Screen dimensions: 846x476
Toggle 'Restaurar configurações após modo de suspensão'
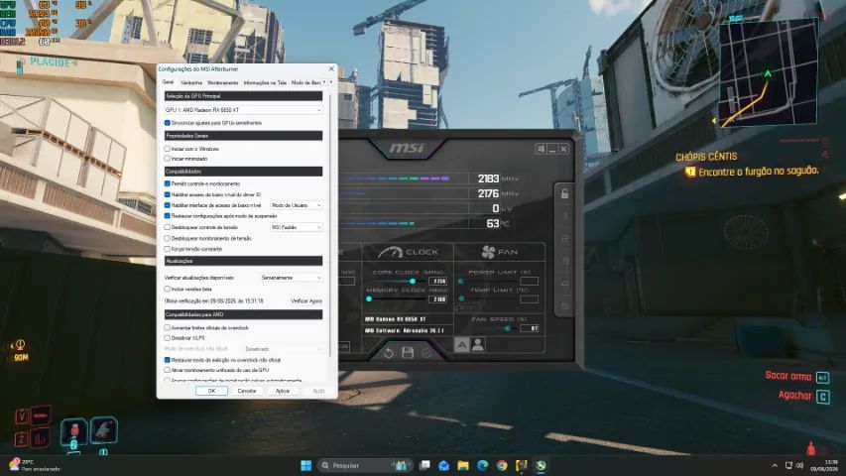pyautogui.click(x=168, y=216)
